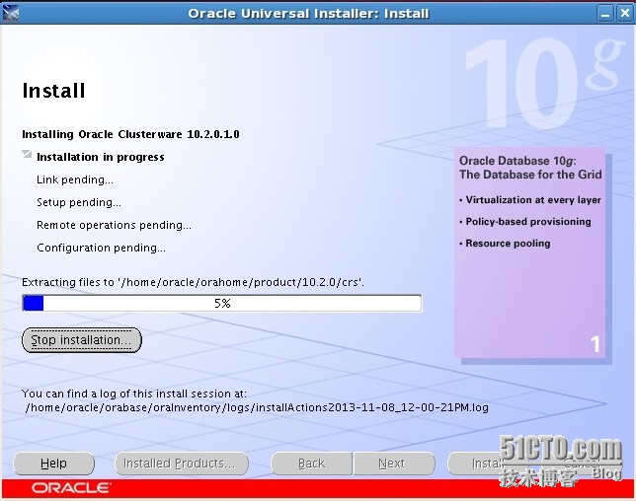Click slide number 1 in purple panel
This screenshot has height=501, width=636.
596,344
